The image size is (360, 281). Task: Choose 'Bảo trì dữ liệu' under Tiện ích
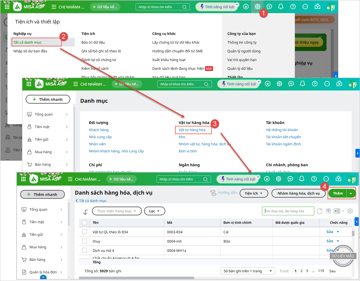coord(93,42)
